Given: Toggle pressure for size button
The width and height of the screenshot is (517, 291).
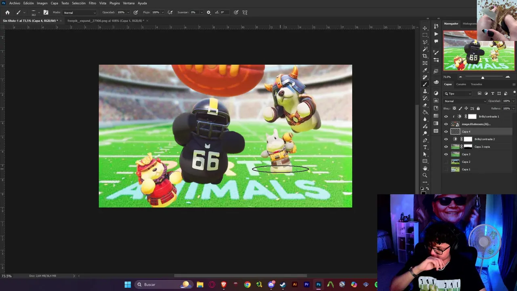Looking at the screenshot, I should [236, 13].
